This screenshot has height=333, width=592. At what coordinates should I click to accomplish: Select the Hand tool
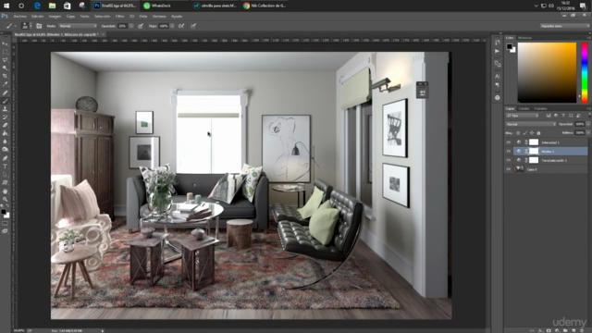[x=6, y=191]
